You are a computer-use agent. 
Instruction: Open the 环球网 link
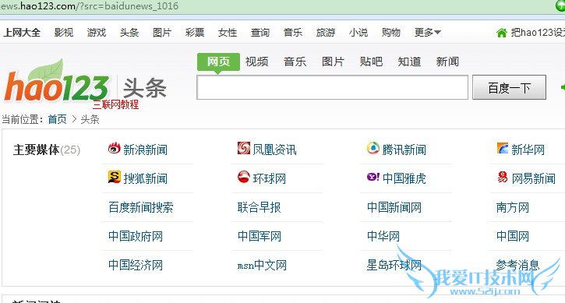point(269,178)
